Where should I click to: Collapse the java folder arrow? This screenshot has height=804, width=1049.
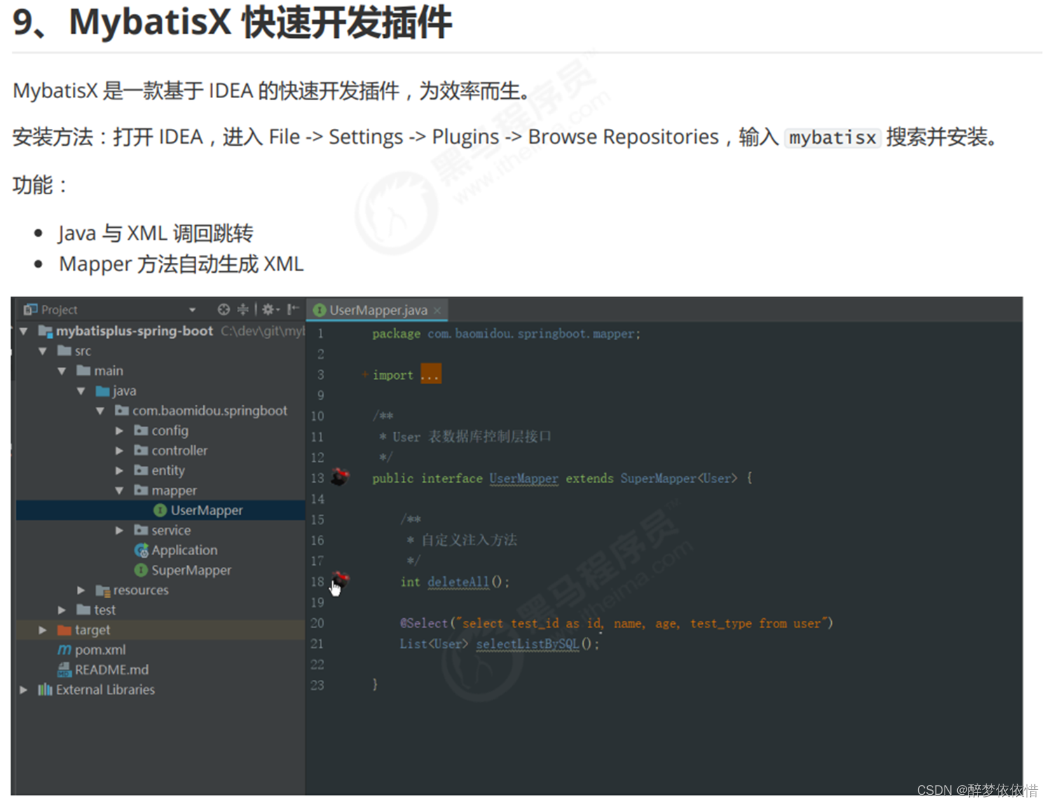click(x=81, y=390)
